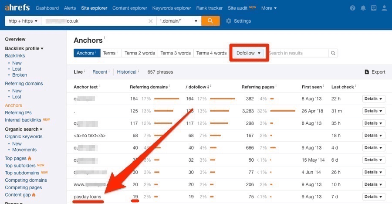Select the Historical index option
The height and width of the screenshot is (204, 392).
(x=127, y=72)
